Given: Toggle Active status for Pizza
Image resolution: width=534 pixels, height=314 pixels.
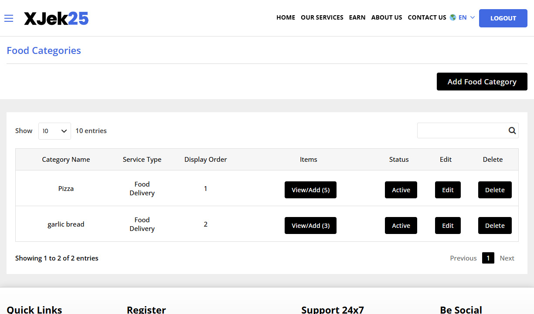Looking at the screenshot, I should coord(401,190).
